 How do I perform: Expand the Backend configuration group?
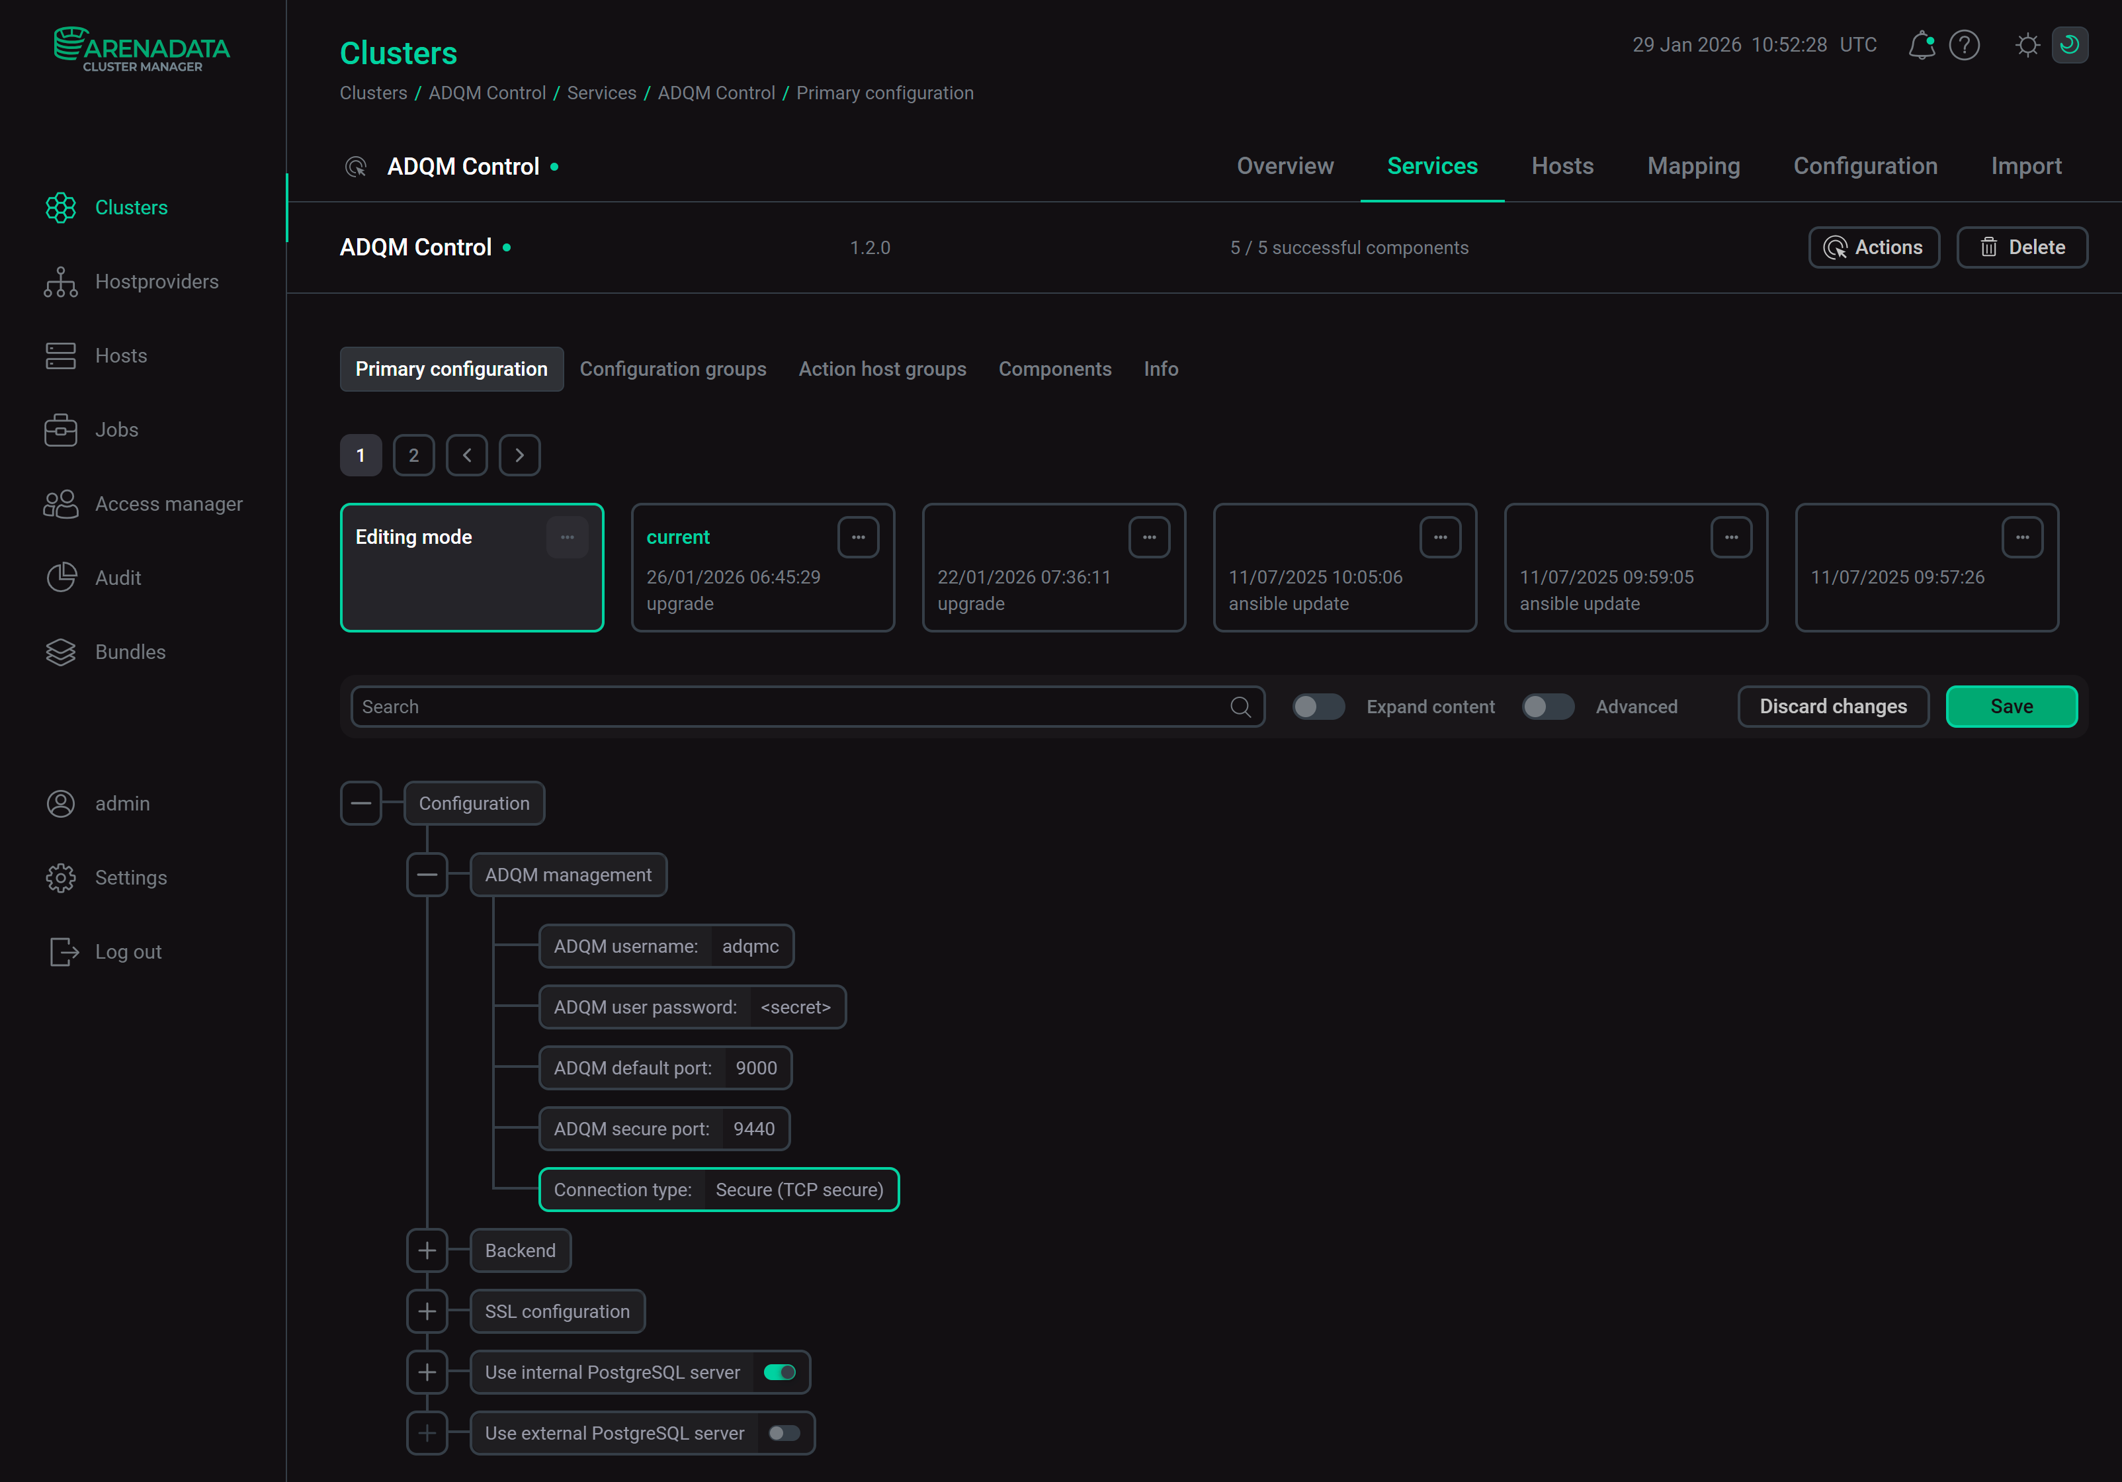(x=427, y=1250)
